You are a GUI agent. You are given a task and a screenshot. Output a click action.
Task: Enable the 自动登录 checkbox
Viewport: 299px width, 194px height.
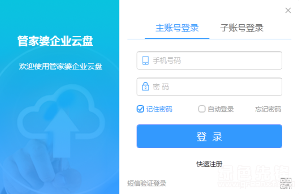[202, 109]
